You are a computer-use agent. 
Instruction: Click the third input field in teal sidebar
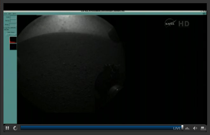(13, 24)
